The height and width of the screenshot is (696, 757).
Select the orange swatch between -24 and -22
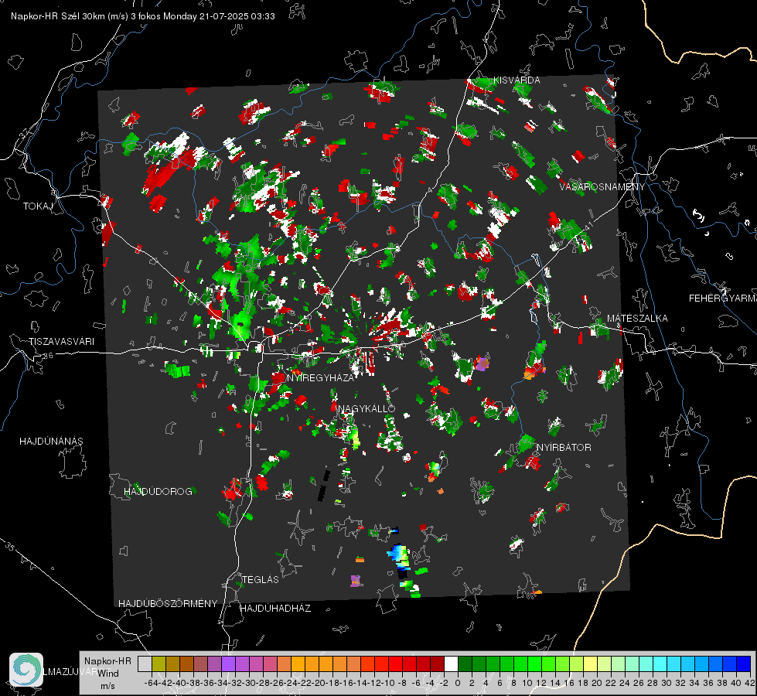pos(298,664)
